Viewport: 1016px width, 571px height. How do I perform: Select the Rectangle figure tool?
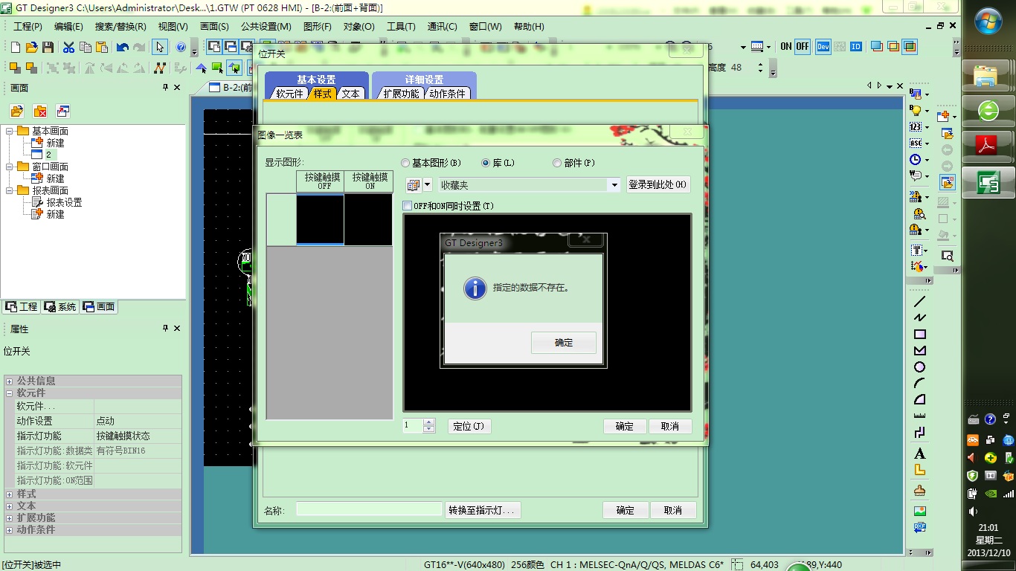click(920, 335)
